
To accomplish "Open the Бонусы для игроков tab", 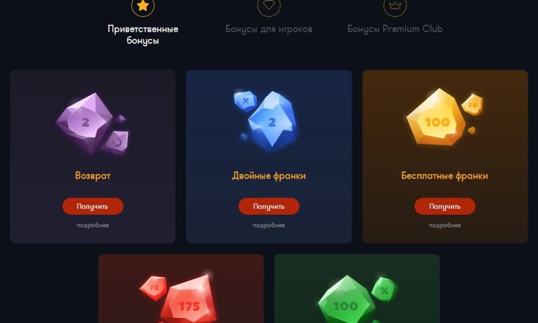I will coord(269,29).
